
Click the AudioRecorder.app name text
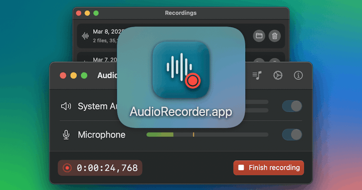click(181, 112)
